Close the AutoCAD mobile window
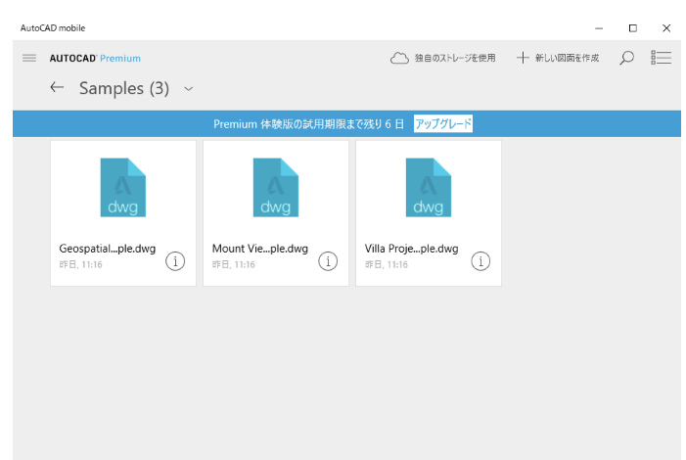 tap(666, 28)
